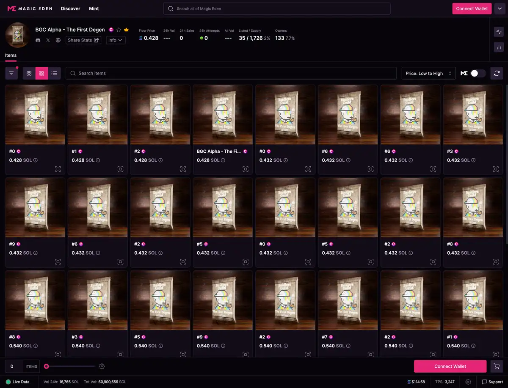Switch to large grid view

pyautogui.click(x=29, y=73)
